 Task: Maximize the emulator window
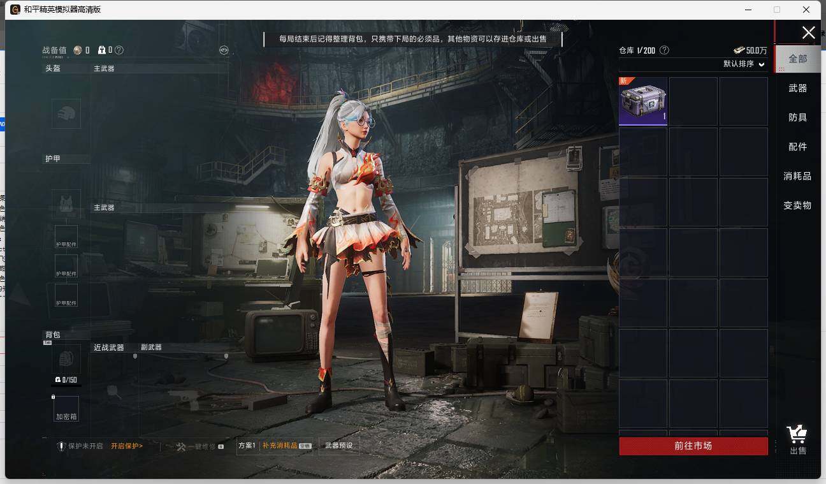pos(777,10)
